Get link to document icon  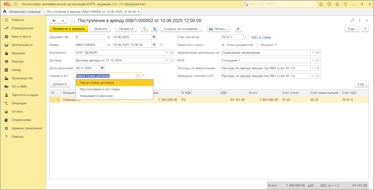pyautogui.click(x=352, y=20)
